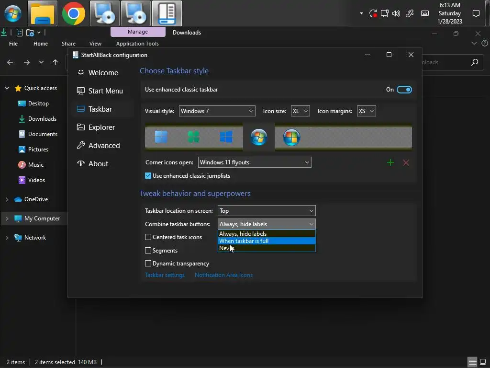Open File Explorer from the taskbar
490x368 pixels.
43,13
